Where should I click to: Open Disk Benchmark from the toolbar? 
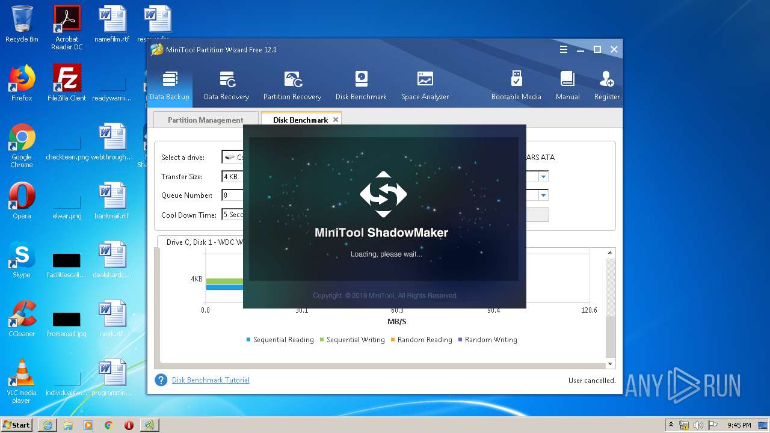pos(361,85)
